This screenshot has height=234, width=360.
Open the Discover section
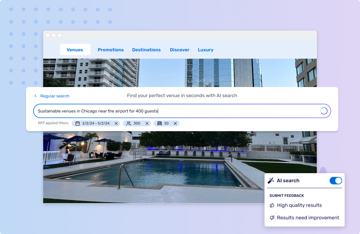(179, 50)
